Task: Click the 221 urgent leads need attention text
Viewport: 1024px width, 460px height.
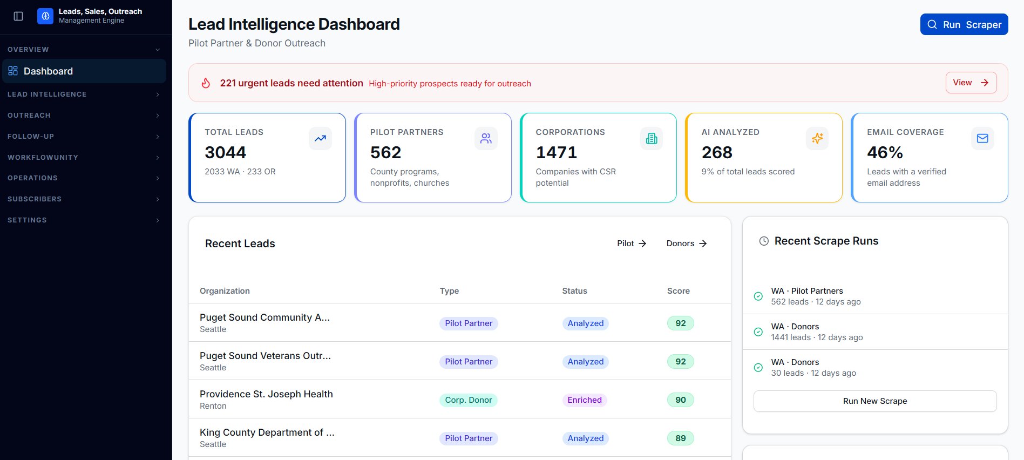Action: point(291,83)
